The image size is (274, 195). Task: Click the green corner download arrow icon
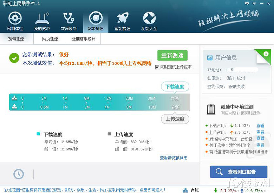266,54
